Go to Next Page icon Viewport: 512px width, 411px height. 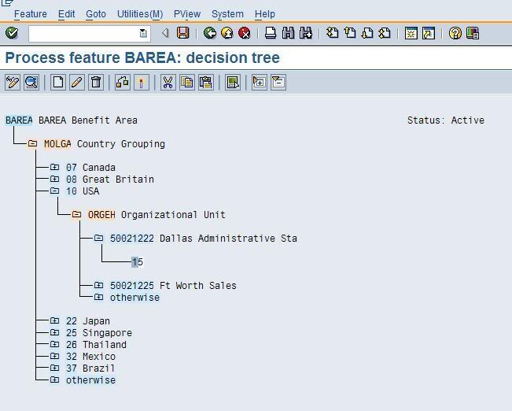click(x=367, y=33)
